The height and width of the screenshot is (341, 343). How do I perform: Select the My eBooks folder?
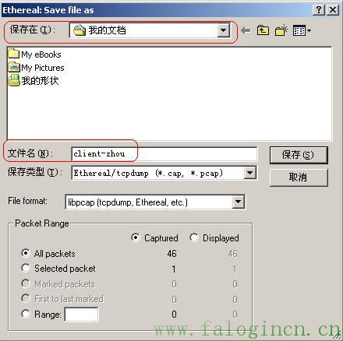click(x=35, y=54)
